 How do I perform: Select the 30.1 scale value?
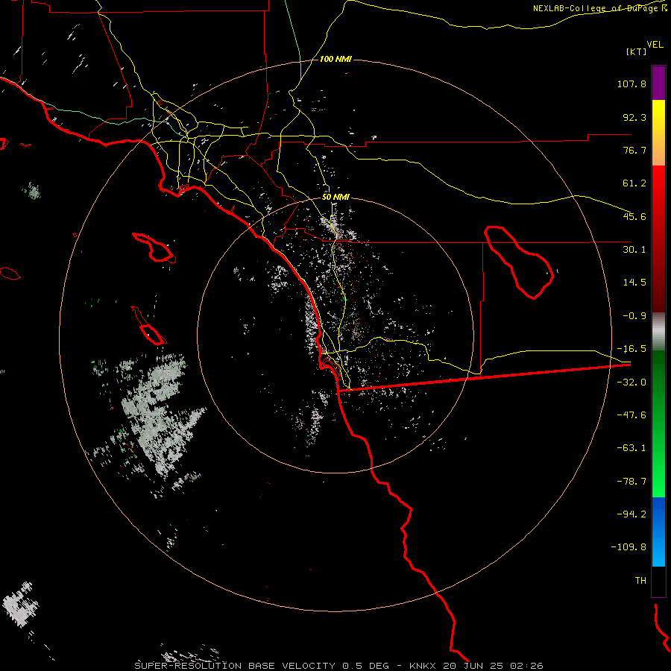click(x=634, y=250)
